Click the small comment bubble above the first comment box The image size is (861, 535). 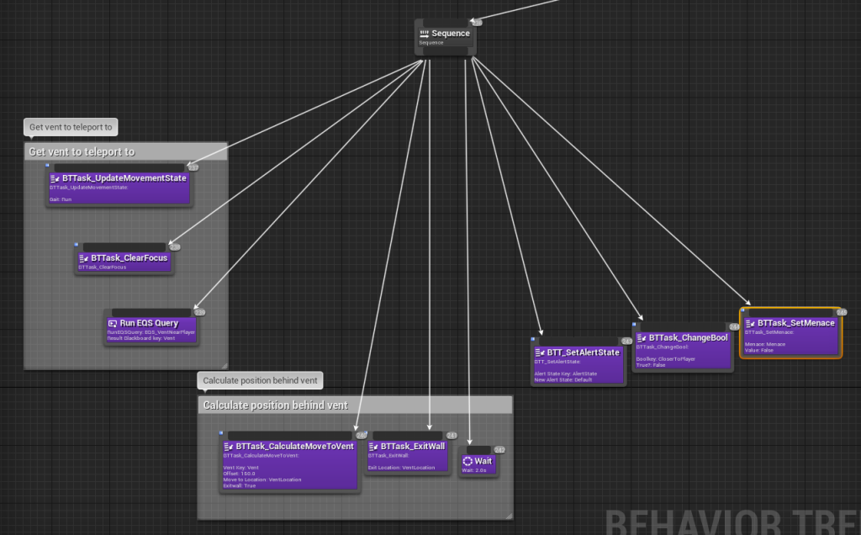click(x=71, y=127)
